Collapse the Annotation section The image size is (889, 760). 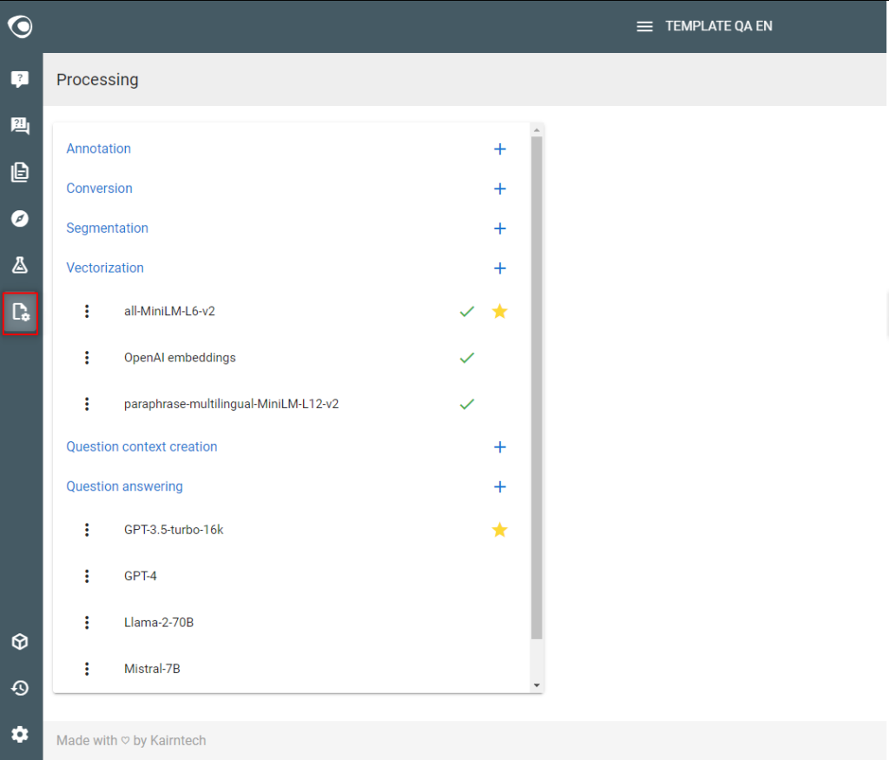[x=99, y=149]
